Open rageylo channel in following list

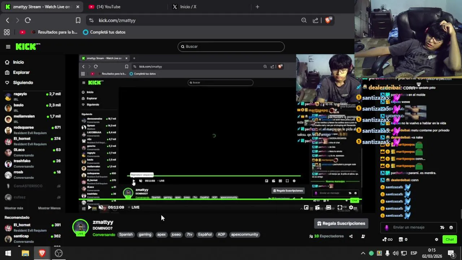pos(32,96)
